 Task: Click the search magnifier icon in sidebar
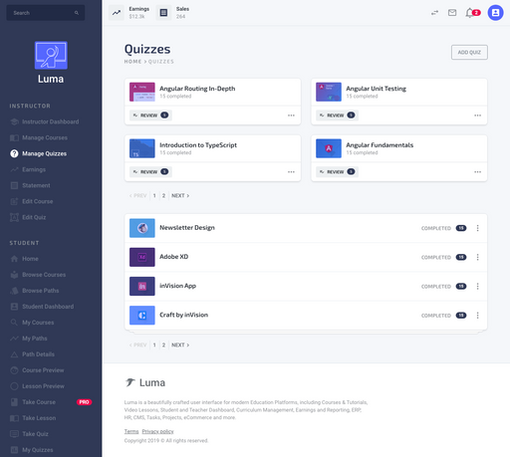click(x=77, y=13)
